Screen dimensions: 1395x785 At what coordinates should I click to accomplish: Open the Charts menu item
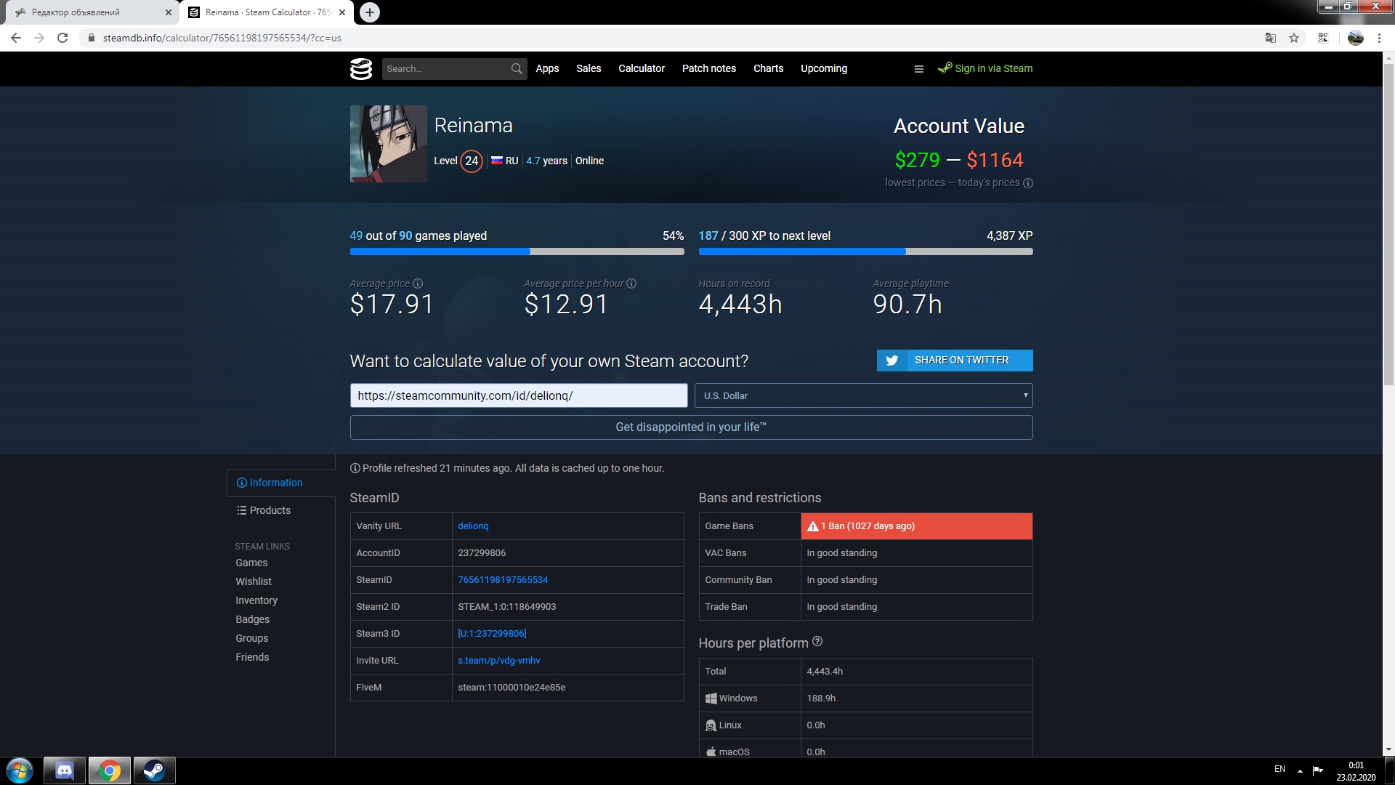[x=769, y=68]
